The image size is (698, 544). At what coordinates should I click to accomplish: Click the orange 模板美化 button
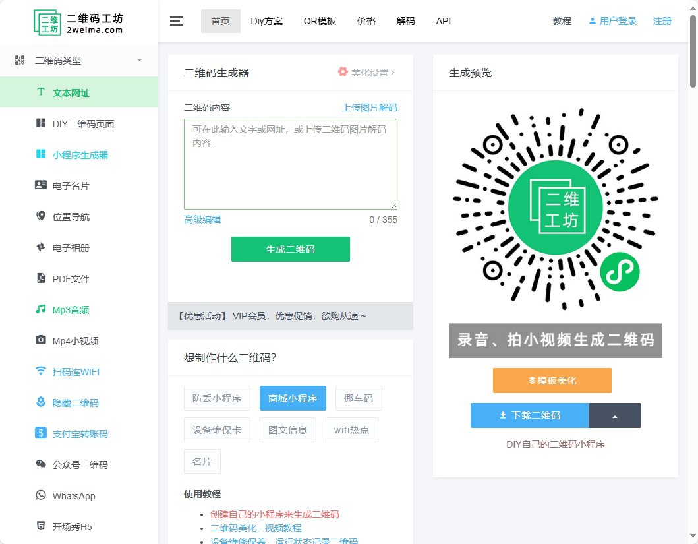tap(552, 380)
